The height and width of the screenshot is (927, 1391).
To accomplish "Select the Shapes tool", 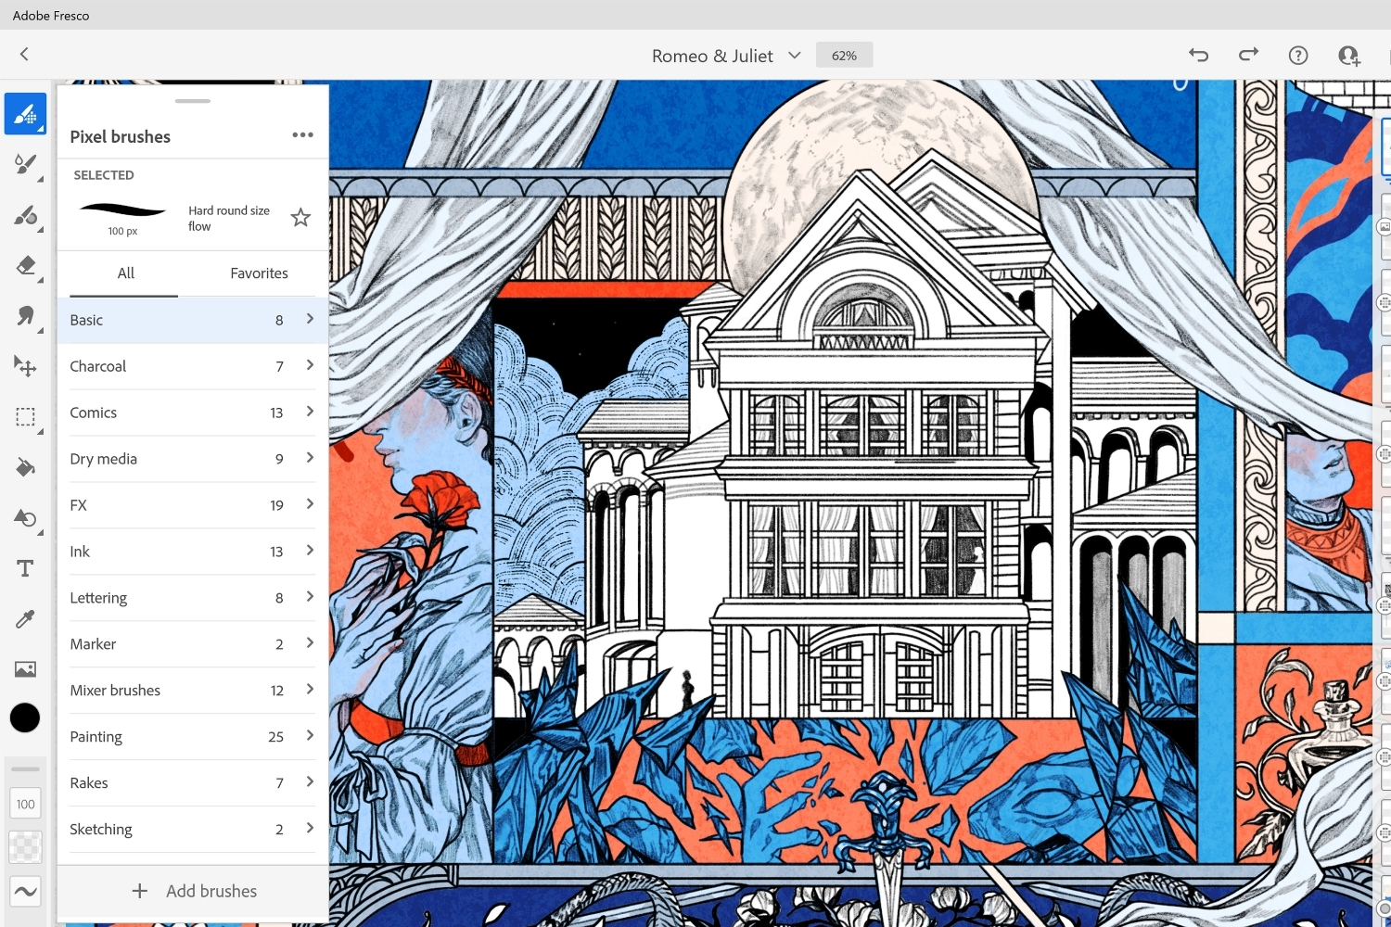I will tap(25, 517).
